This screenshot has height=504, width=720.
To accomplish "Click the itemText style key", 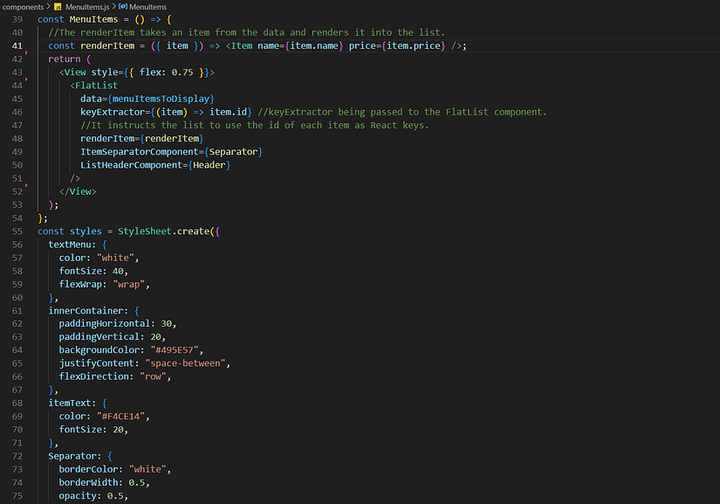I will [70, 403].
